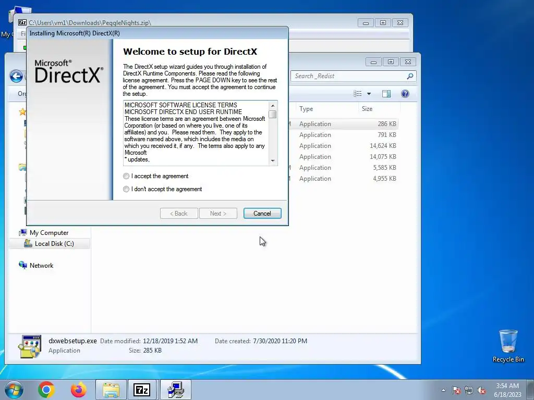Viewport: 534px width, 400px height.
Task: Click the dxwebsetup.exe file name in details
Action: coord(72,341)
